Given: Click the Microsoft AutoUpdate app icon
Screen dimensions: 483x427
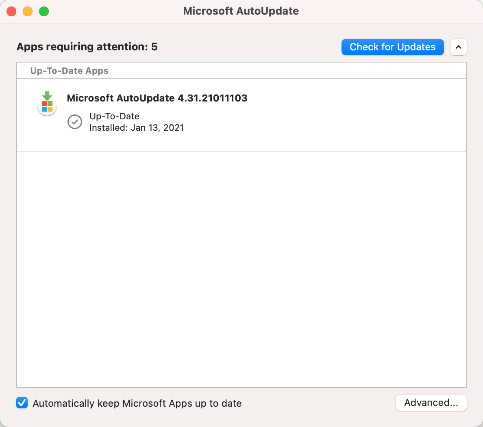Looking at the screenshot, I should pos(47,104).
